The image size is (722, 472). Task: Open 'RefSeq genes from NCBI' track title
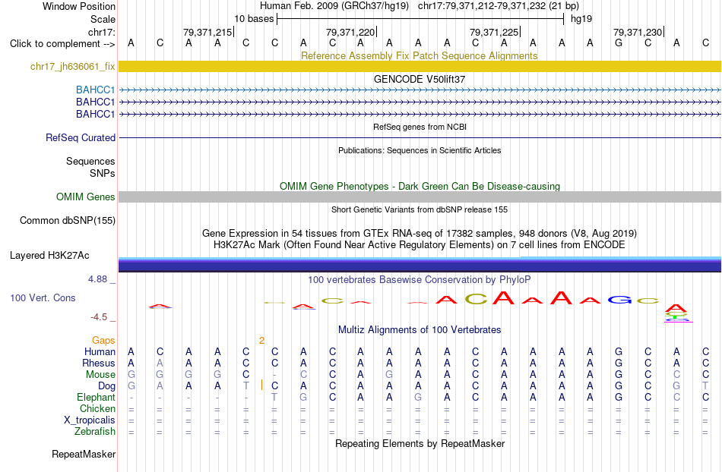click(420, 127)
